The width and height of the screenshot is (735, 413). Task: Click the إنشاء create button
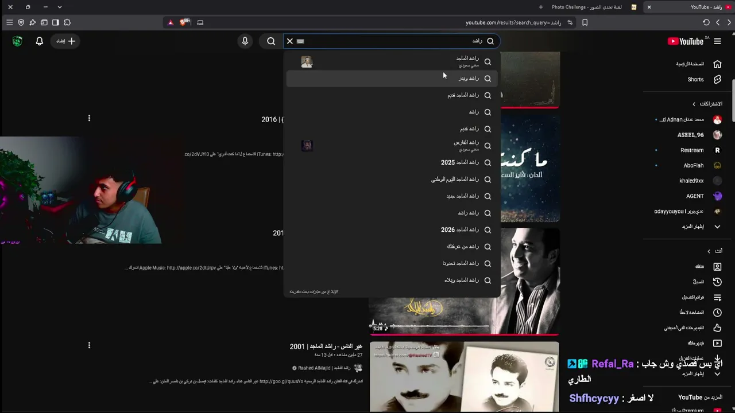(65, 41)
